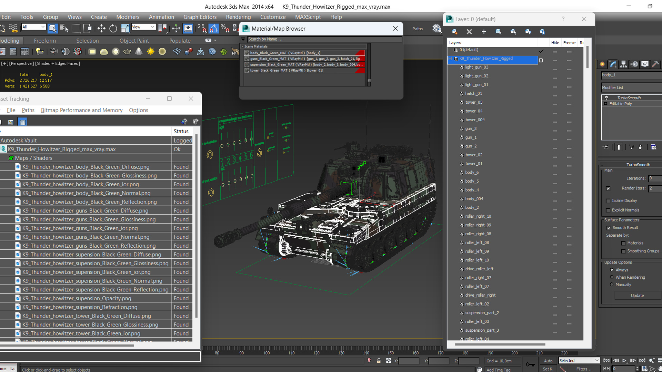Click Table View icon in Asset Tracking
This screenshot has width=662, height=372.
point(23,122)
